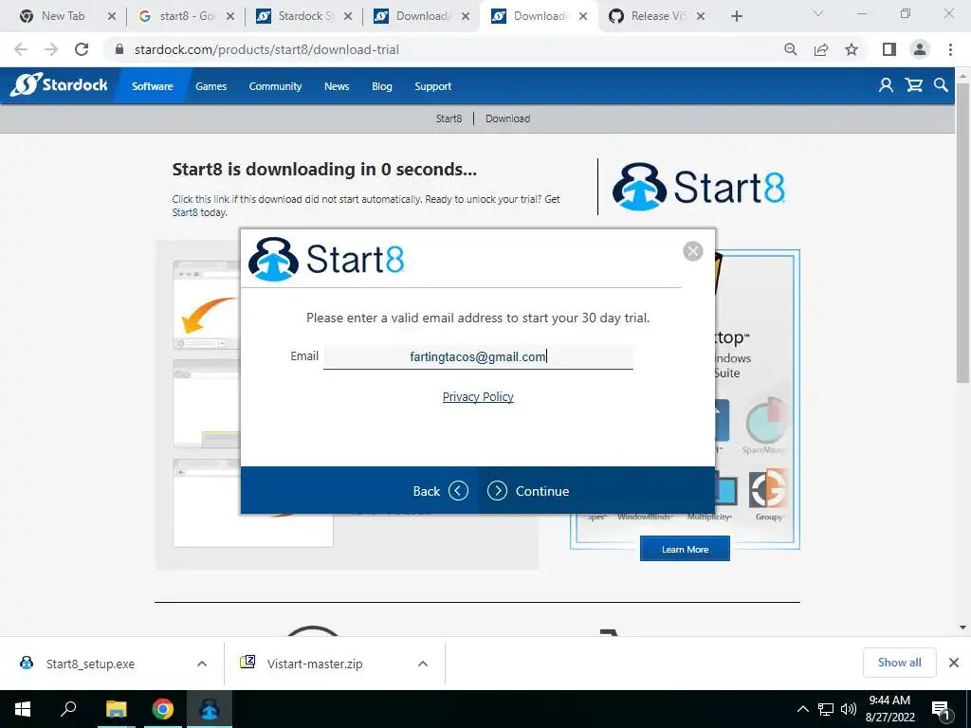The width and height of the screenshot is (971, 728).
Task: Bookmark this page with the star icon
Action: (x=852, y=49)
